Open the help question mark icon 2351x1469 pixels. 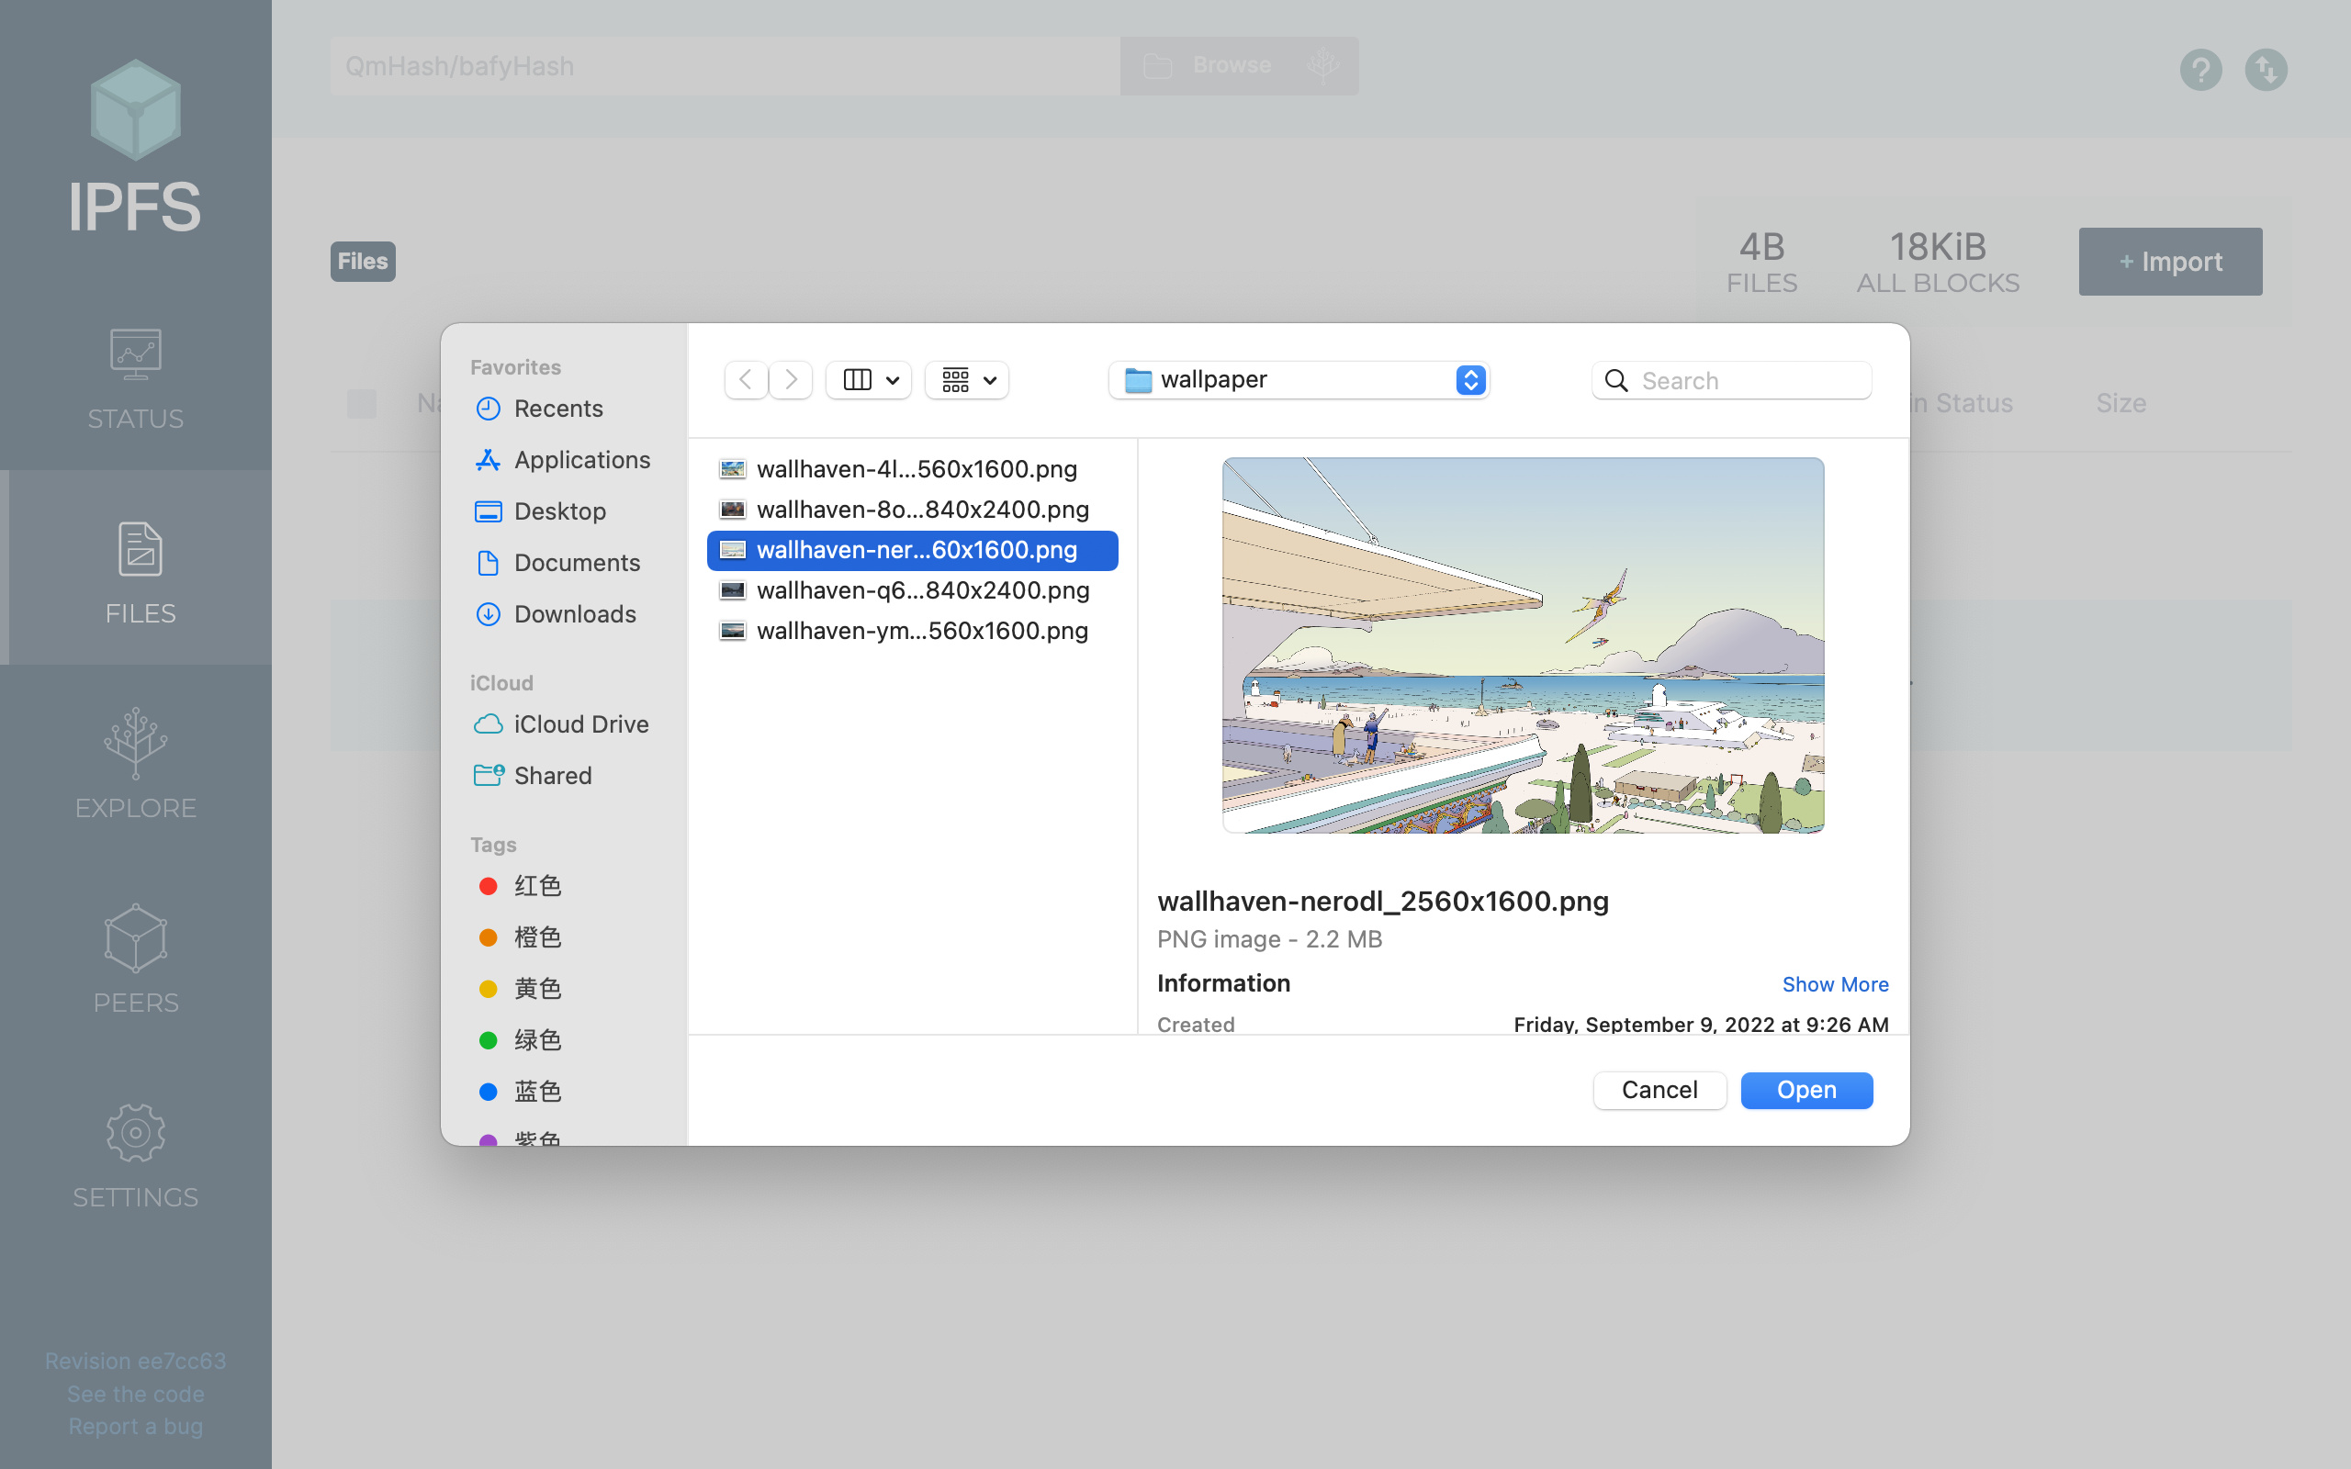pyautogui.click(x=2200, y=70)
